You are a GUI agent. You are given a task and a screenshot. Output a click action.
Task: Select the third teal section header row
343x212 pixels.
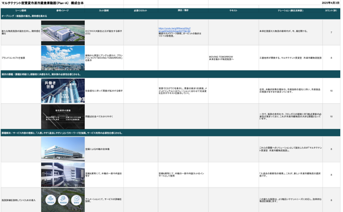point(170,133)
